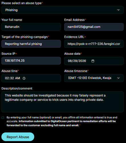
Task: Click the Email Address input field
Action: pyautogui.click(x=94, y=27)
